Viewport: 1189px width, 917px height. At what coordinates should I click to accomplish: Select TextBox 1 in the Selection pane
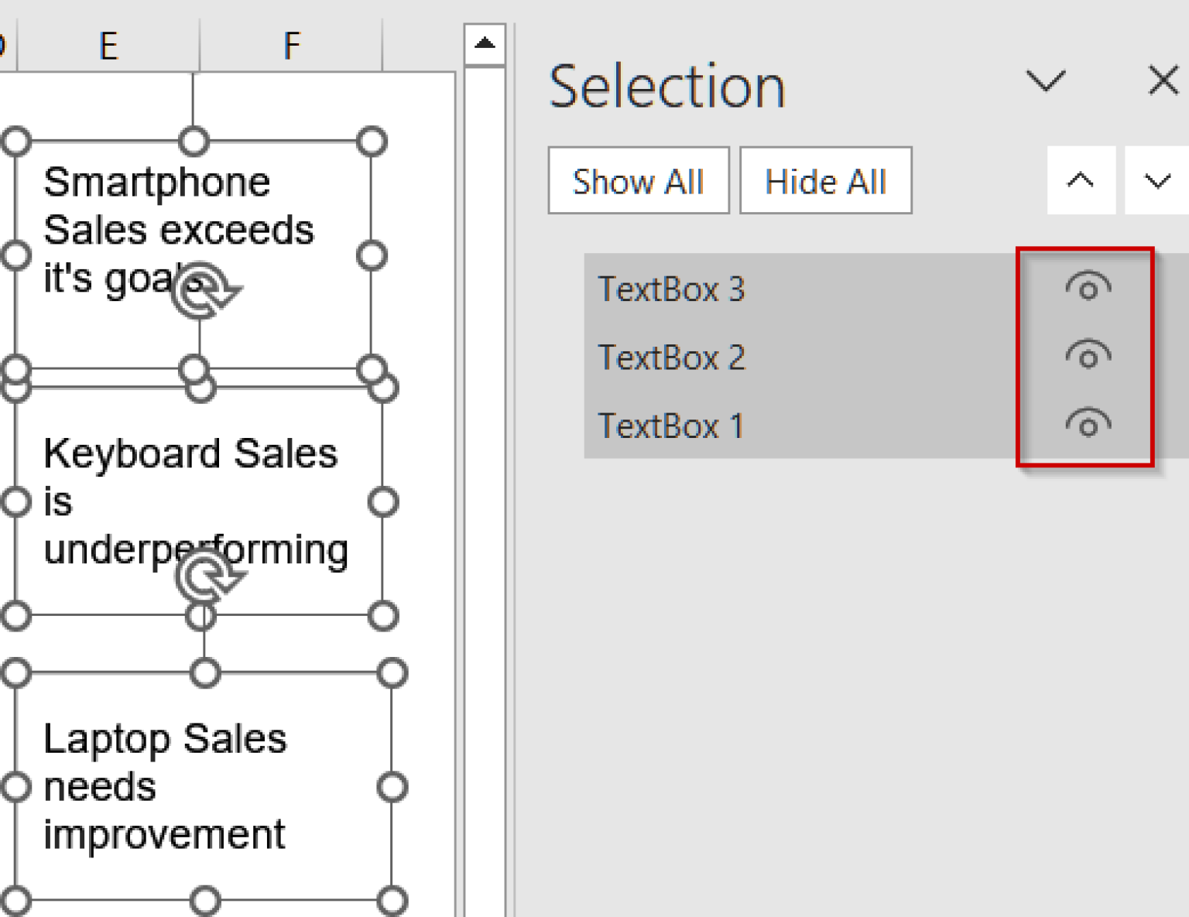(671, 425)
